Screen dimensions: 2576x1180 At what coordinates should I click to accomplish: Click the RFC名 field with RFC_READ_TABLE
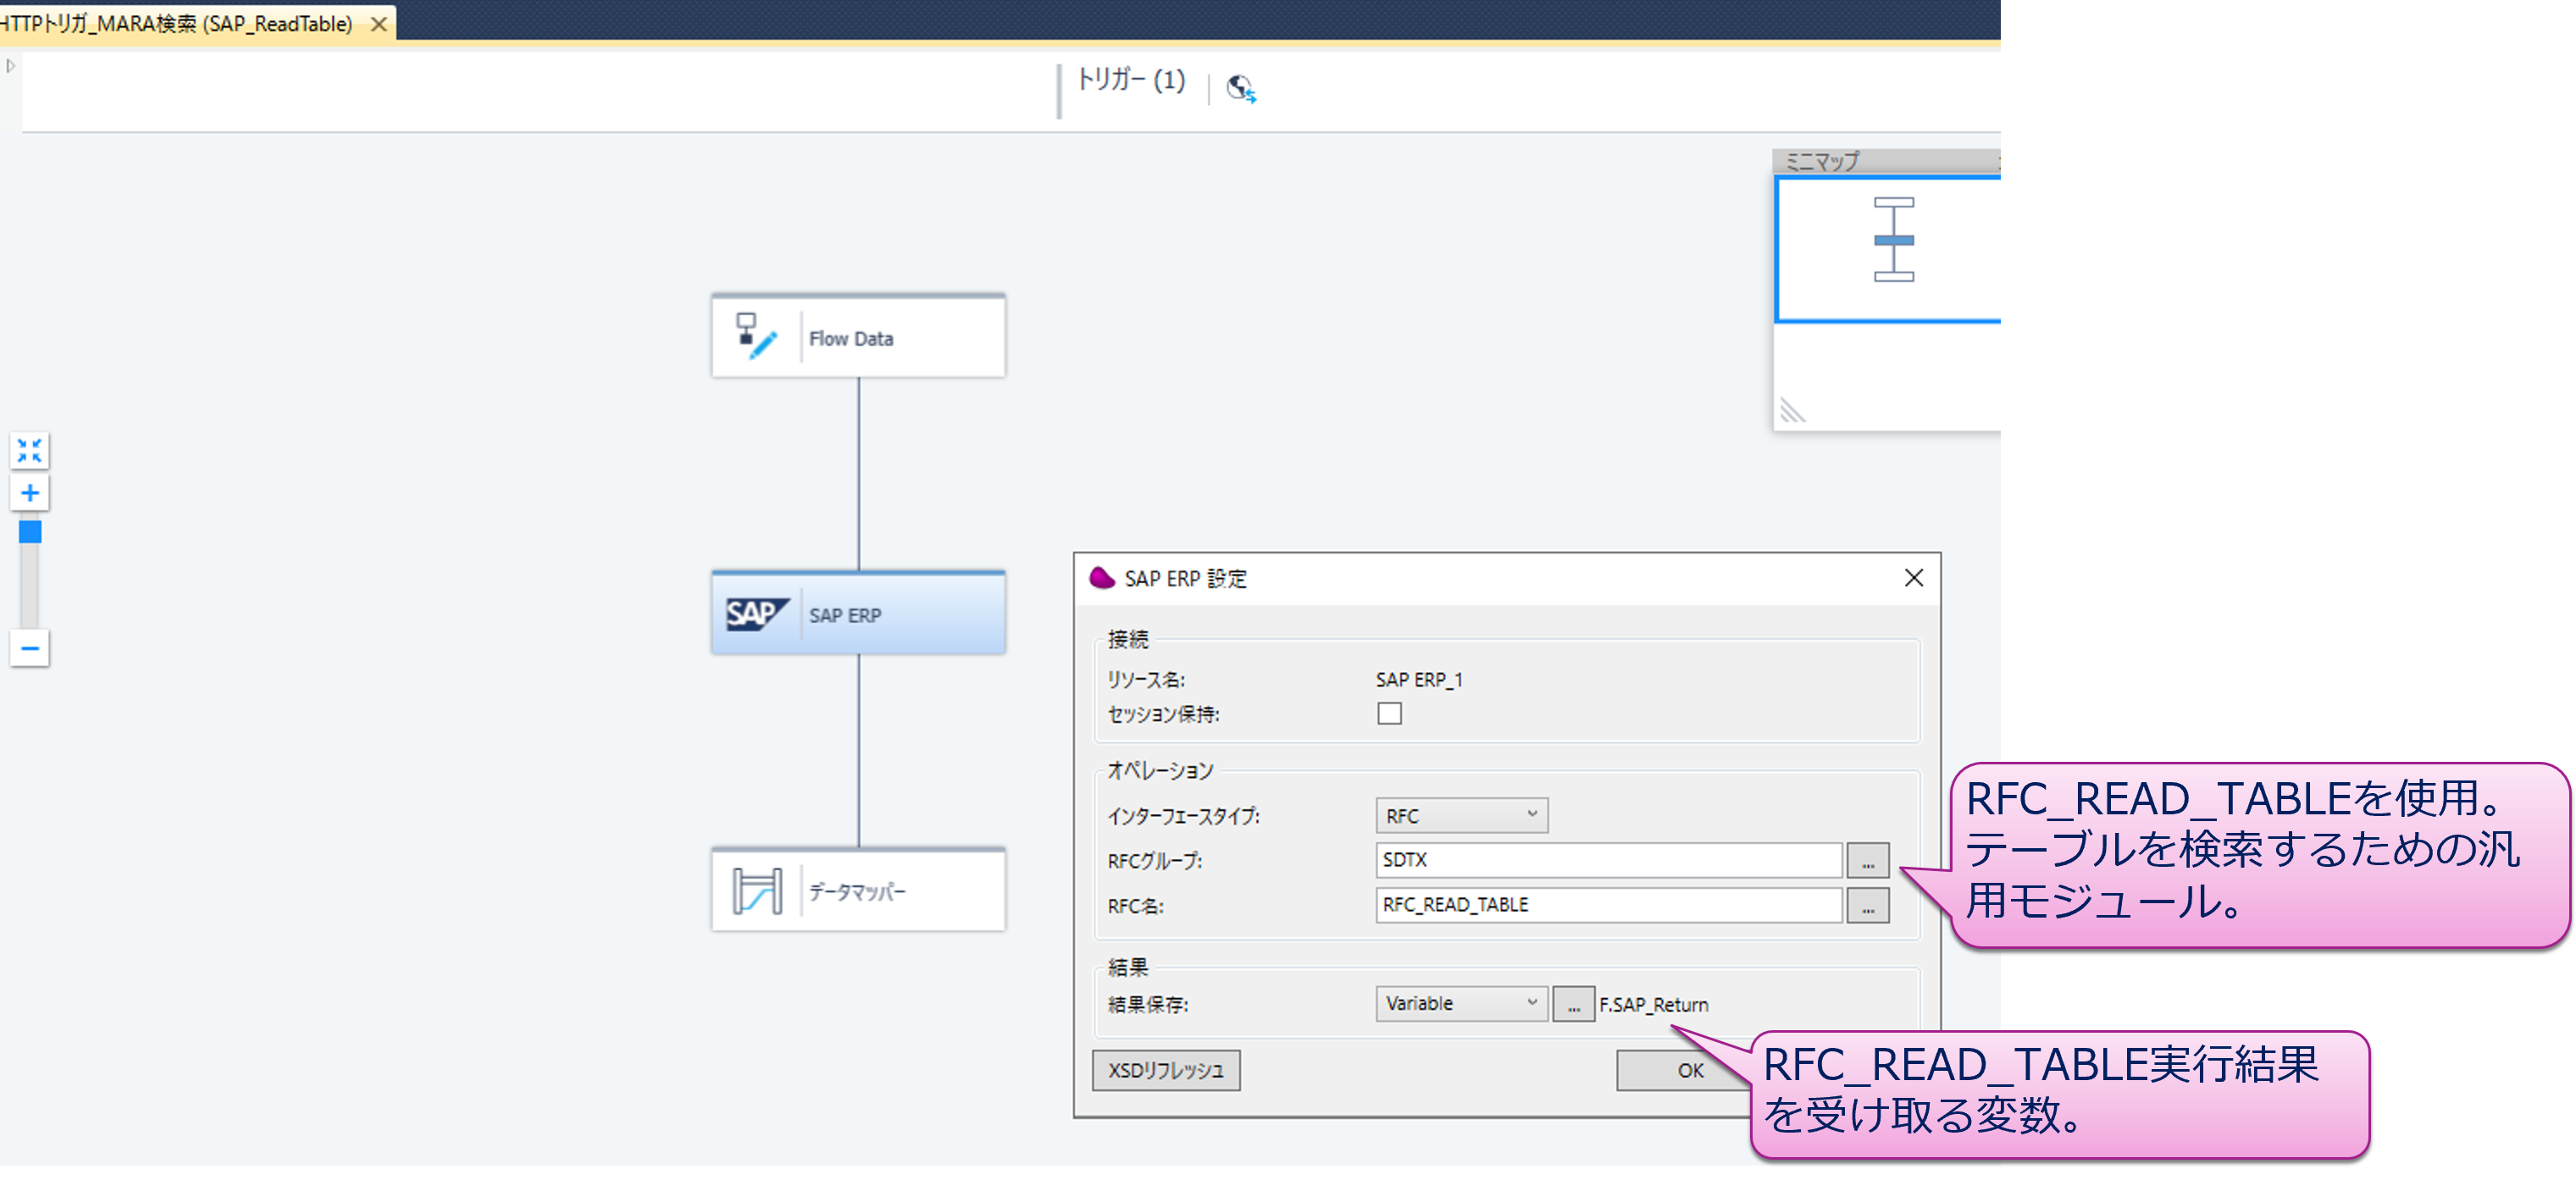click(x=1608, y=905)
